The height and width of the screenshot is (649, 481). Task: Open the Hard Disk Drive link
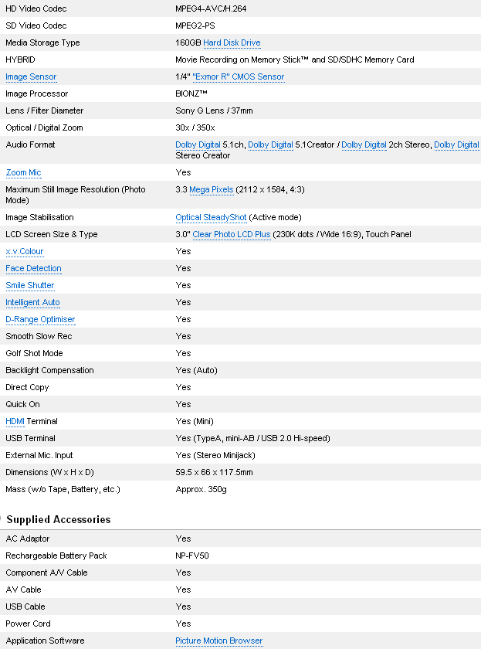point(232,42)
